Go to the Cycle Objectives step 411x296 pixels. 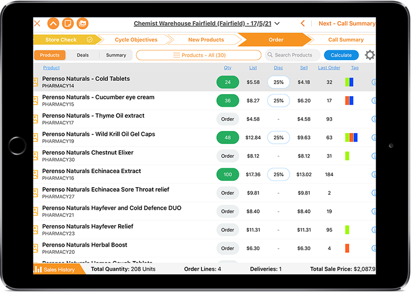136,40
